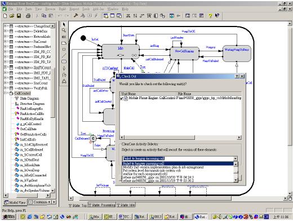
Task: Expand the SIM_PB_CC structure tree node
Action: click(x=5, y=51)
